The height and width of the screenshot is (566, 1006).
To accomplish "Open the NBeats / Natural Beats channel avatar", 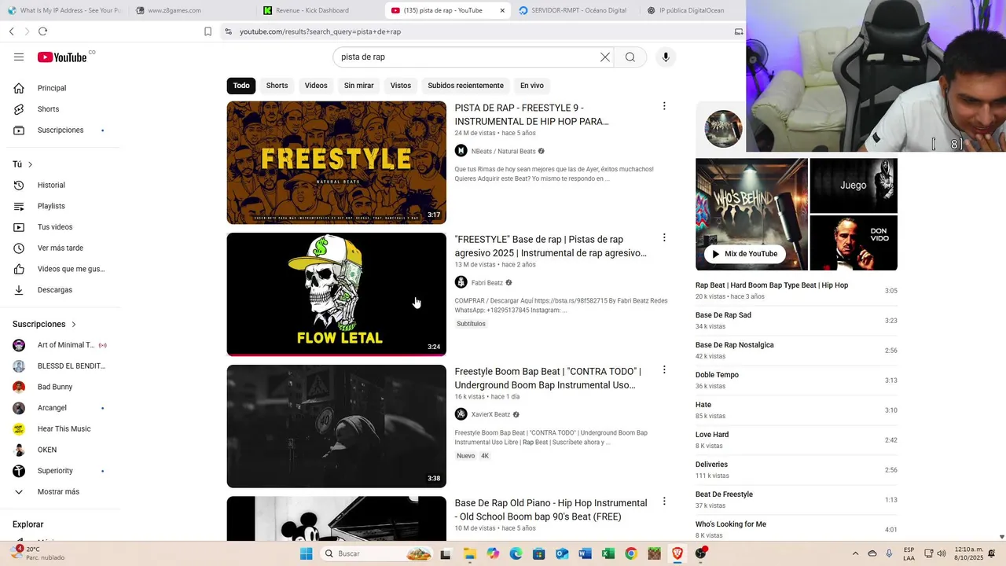I will tap(461, 151).
